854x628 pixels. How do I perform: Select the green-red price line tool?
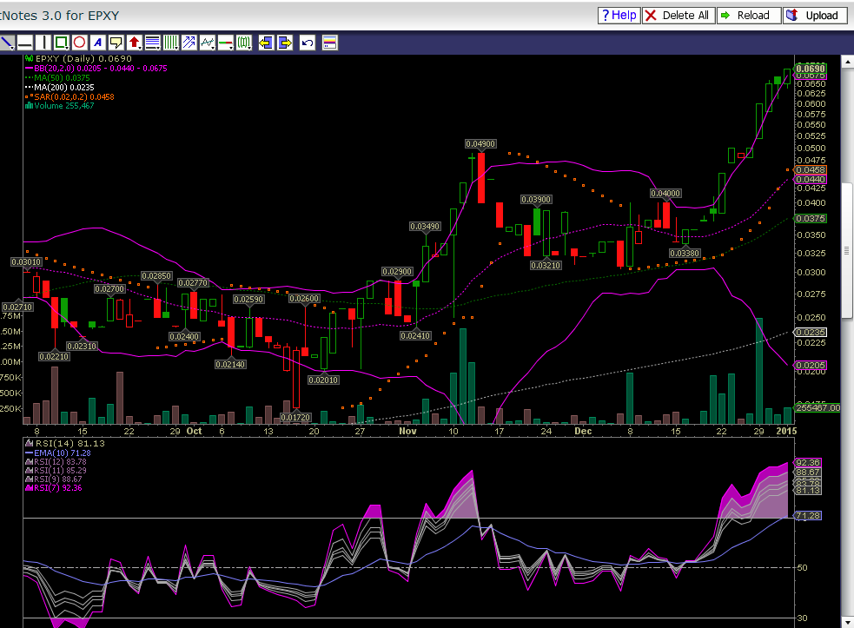click(226, 43)
